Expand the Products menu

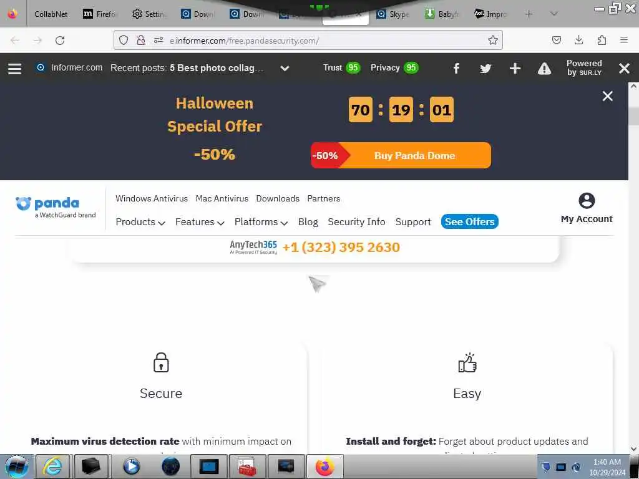tap(140, 222)
